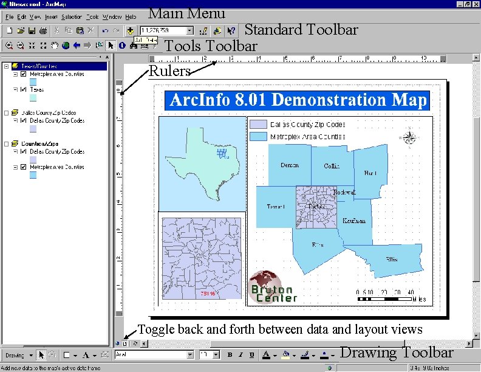This screenshot has height=372, width=481.
Task: Switch to Data View with the globe button
Action: [117, 343]
